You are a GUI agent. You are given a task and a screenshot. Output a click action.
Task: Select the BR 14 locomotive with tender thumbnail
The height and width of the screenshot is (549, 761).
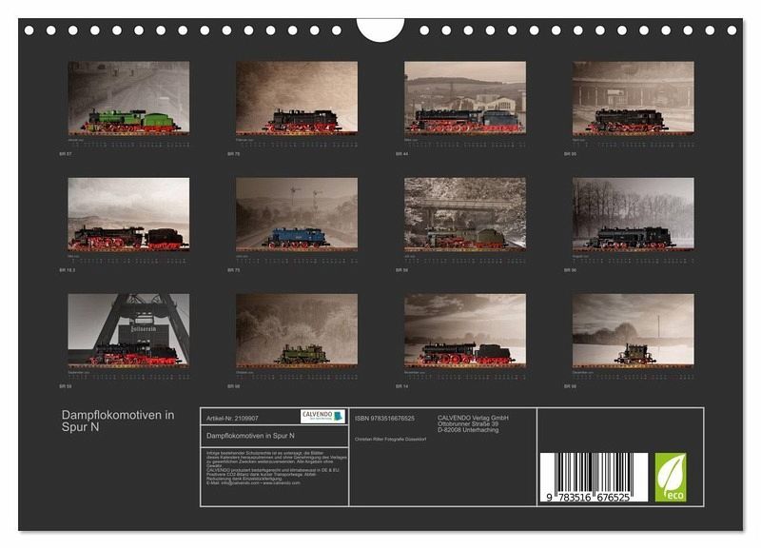465,329
